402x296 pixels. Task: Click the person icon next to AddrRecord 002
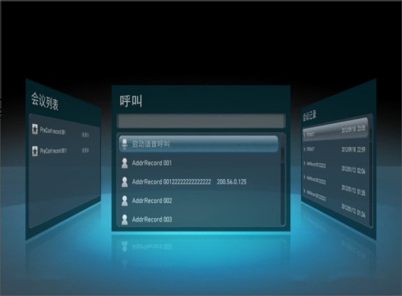tap(125, 201)
